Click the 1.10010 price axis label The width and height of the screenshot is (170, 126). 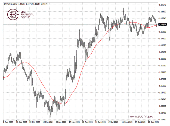coord(163,66)
